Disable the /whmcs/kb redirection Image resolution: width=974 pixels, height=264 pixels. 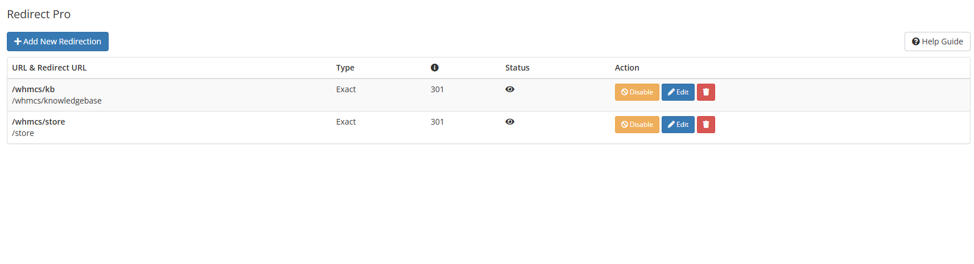point(637,92)
